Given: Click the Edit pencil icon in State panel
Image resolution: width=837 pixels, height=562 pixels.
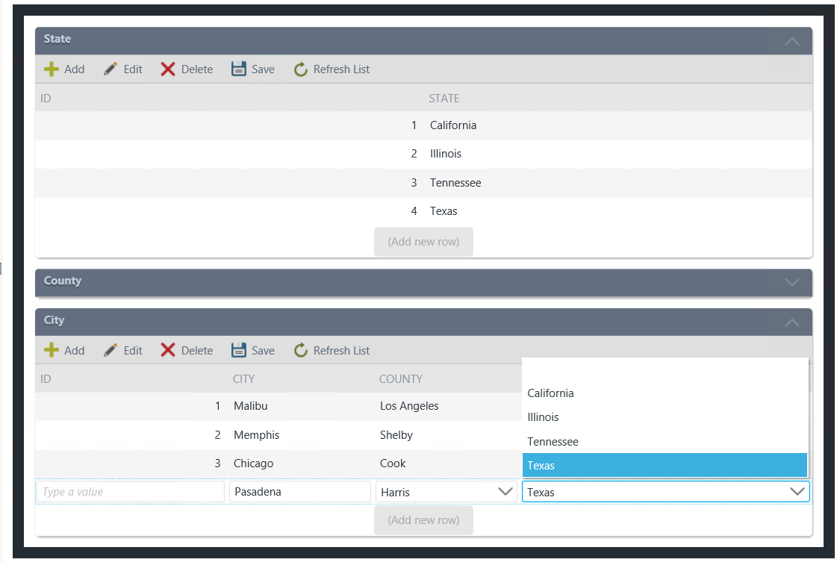Looking at the screenshot, I should coord(111,69).
